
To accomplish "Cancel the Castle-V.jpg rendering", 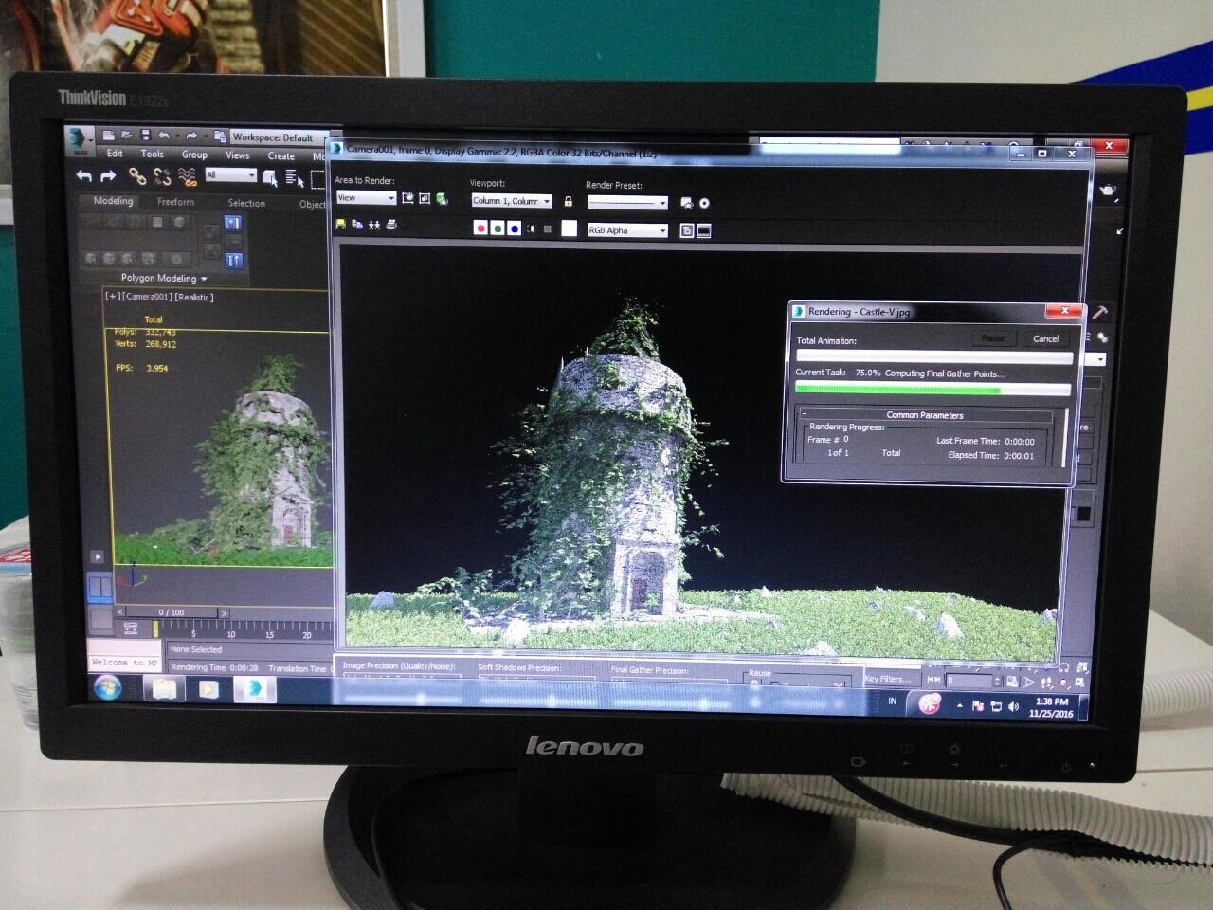I will pos(1045,338).
